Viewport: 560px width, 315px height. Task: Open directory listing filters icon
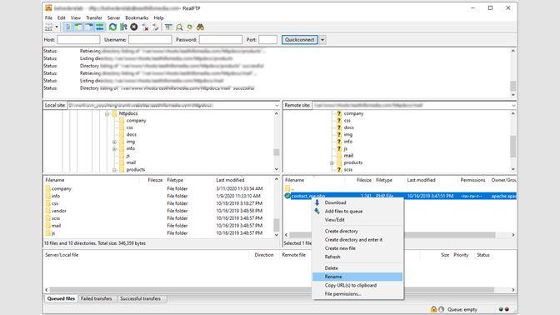pyautogui.click(x=168, y=27)
